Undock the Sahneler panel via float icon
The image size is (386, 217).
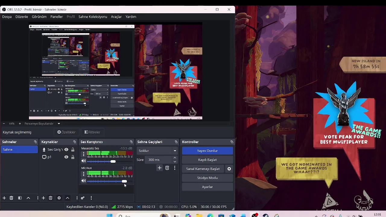35,142
